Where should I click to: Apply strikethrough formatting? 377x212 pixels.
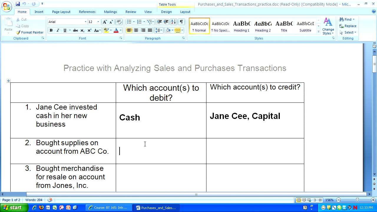tap(75, 30)
